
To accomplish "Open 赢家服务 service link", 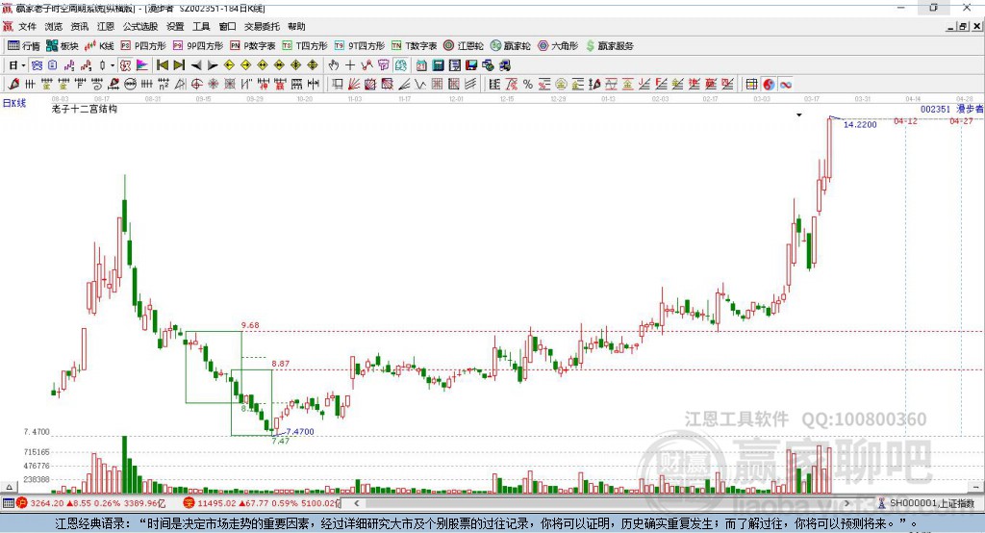I will [609, 46].
